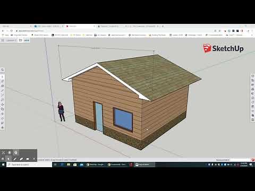This screenshot has height=191, width=255.
Task: Open the Display glasses panel icon
Action: [253, 111]
